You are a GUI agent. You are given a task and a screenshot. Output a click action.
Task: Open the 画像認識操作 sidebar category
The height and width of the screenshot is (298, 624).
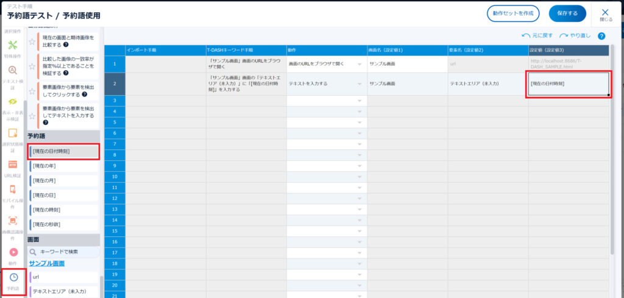tap(13, 223)
